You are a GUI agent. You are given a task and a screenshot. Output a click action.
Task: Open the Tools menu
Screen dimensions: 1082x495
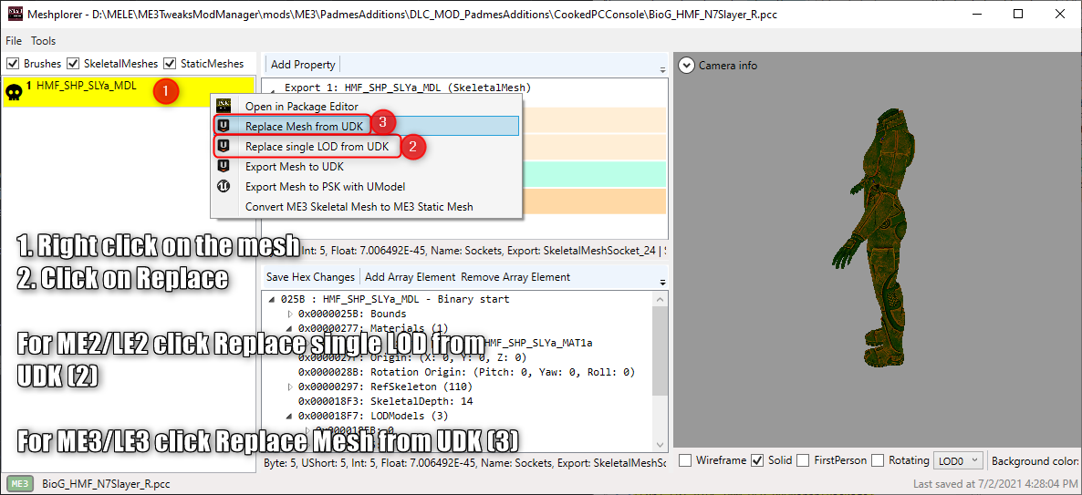click(x=44, y=41)
